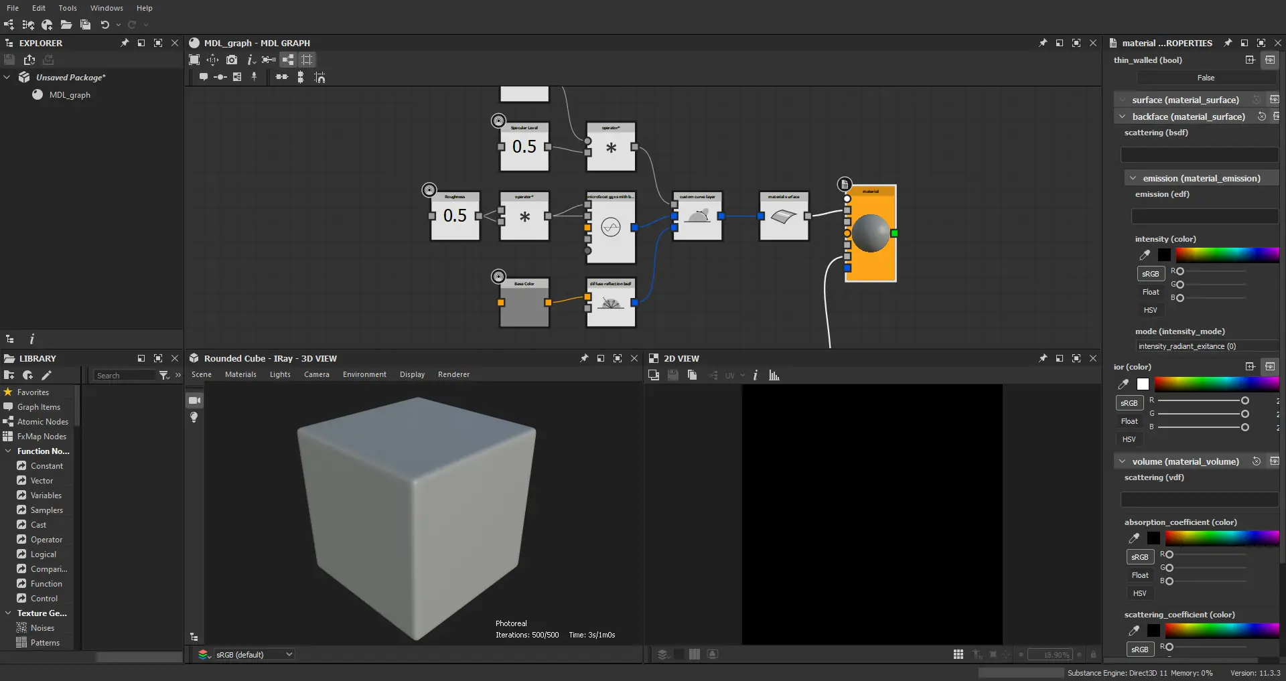Open the Materials menu in 3D View
Screen dimensions: 1286x681
240,374
